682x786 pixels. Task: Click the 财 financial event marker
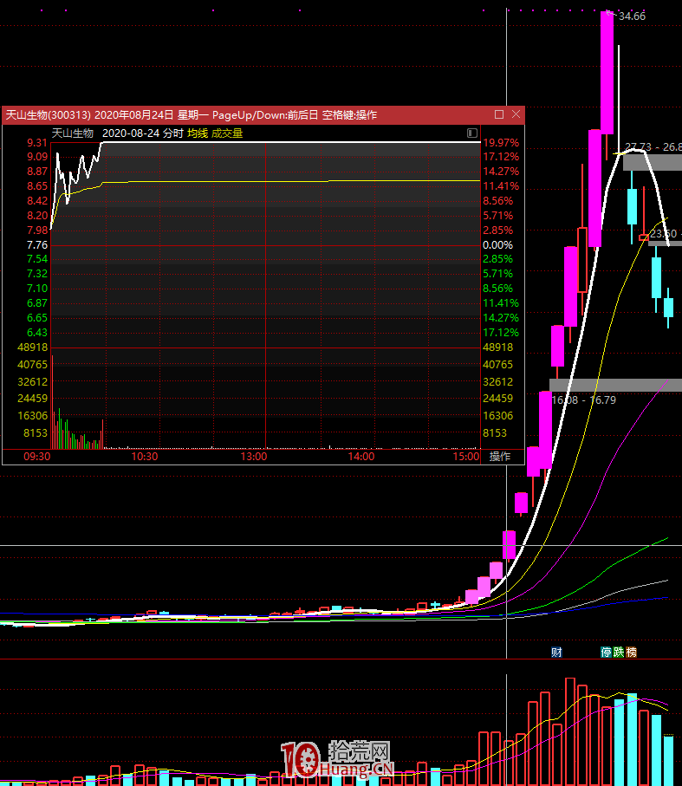point(557,652)
